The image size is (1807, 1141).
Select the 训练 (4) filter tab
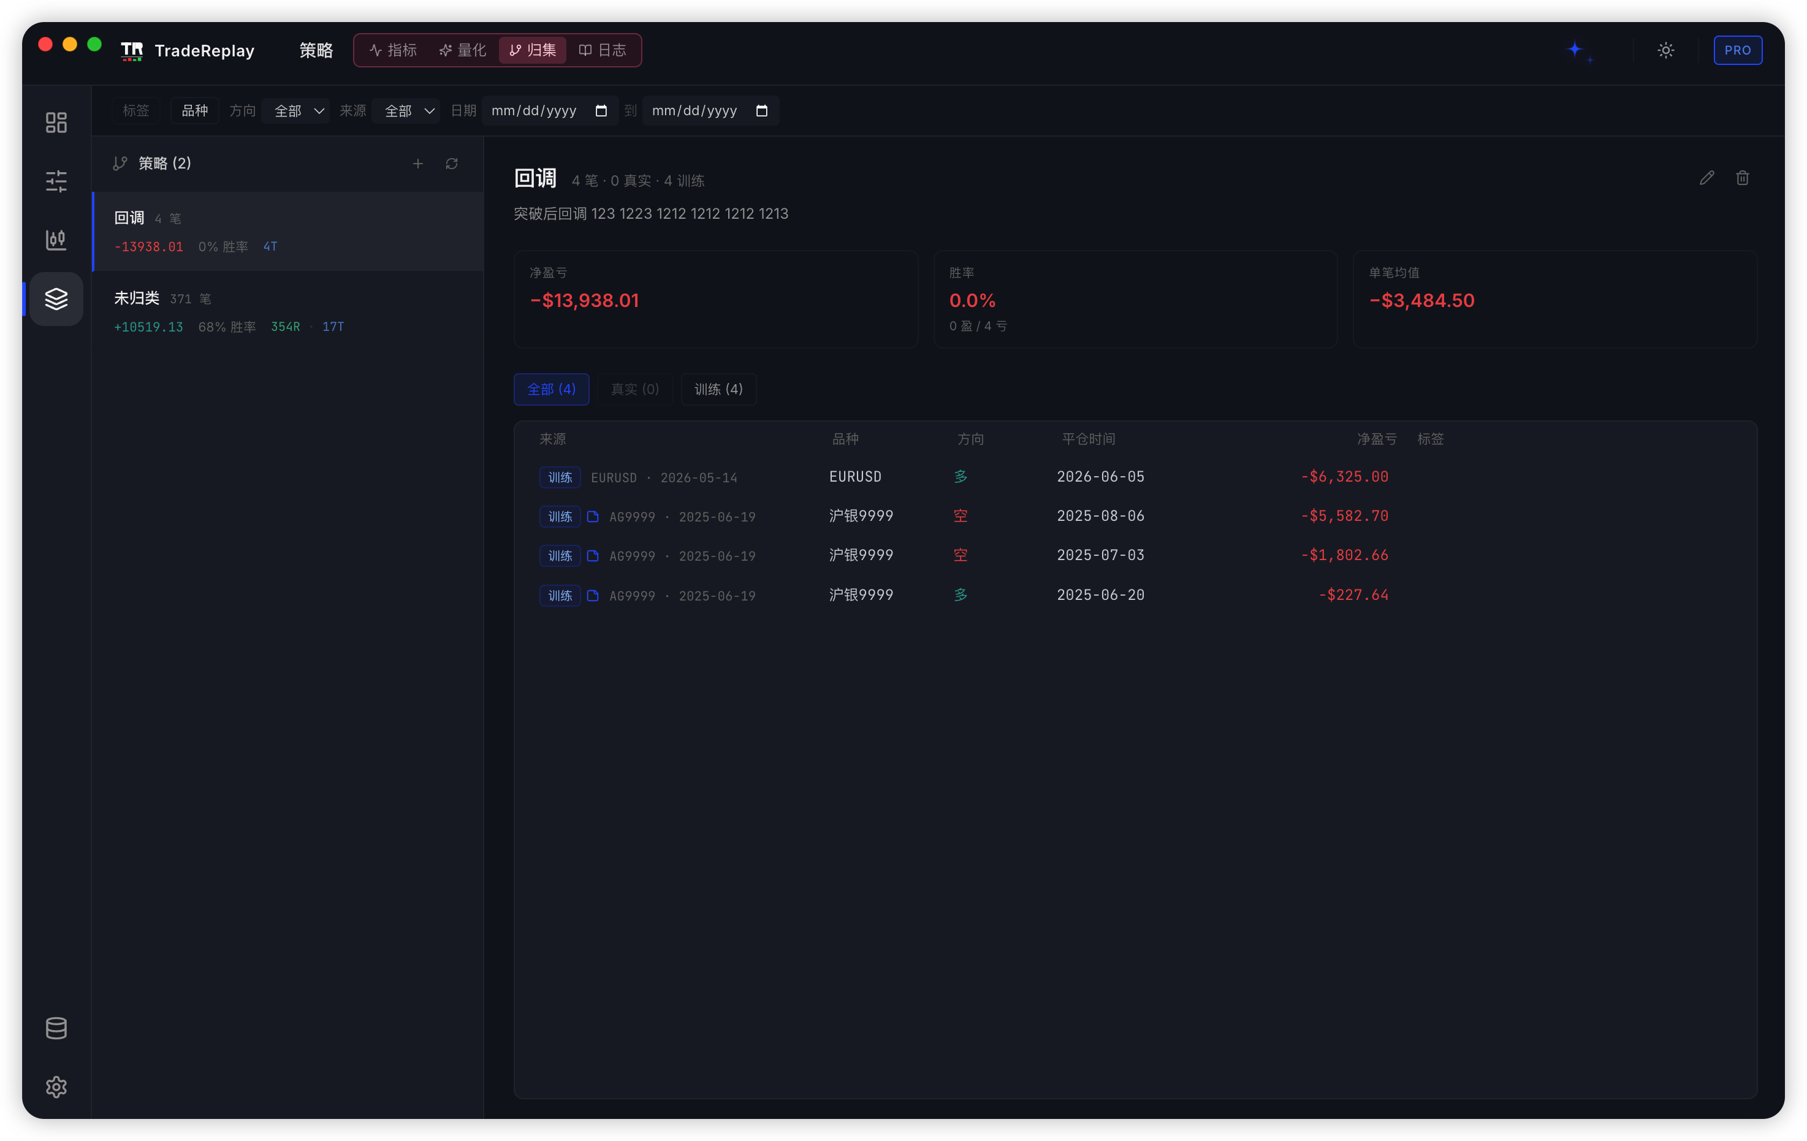tap(718, 389)
